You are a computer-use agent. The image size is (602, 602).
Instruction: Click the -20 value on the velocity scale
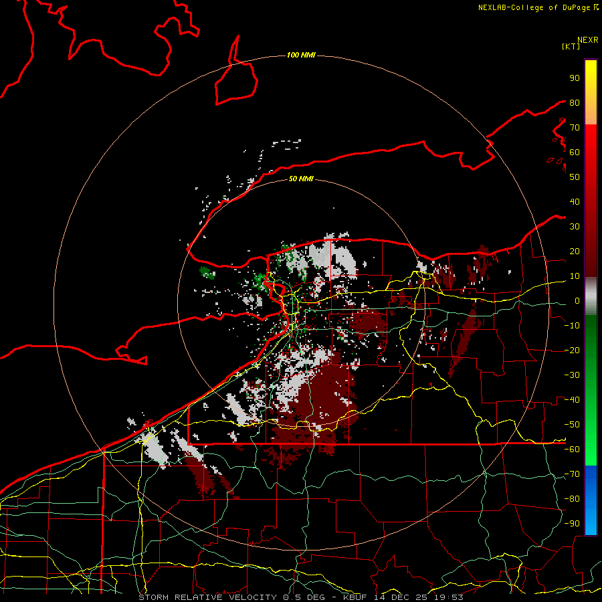(572, 350)
